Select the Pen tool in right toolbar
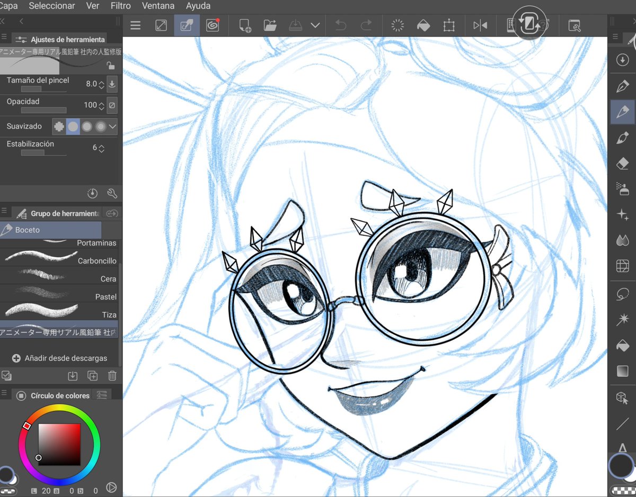 tap(623, 86)
